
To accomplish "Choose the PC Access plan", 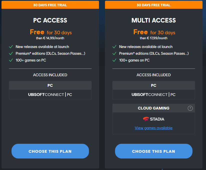I will tap(50, 151).
